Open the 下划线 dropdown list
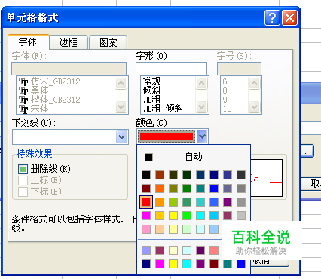 click(x=122, y=137)
